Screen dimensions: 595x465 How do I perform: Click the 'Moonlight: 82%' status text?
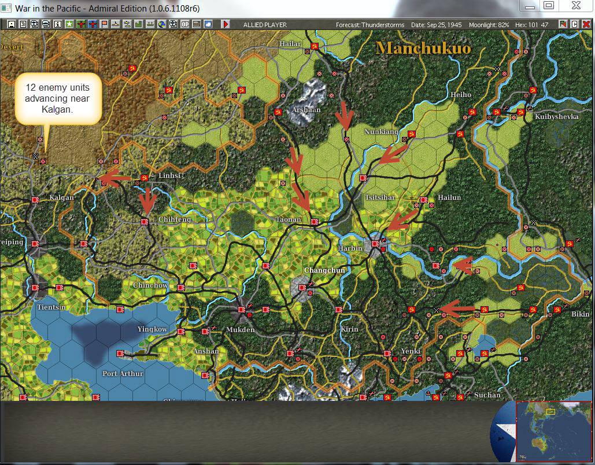[489, 25]
